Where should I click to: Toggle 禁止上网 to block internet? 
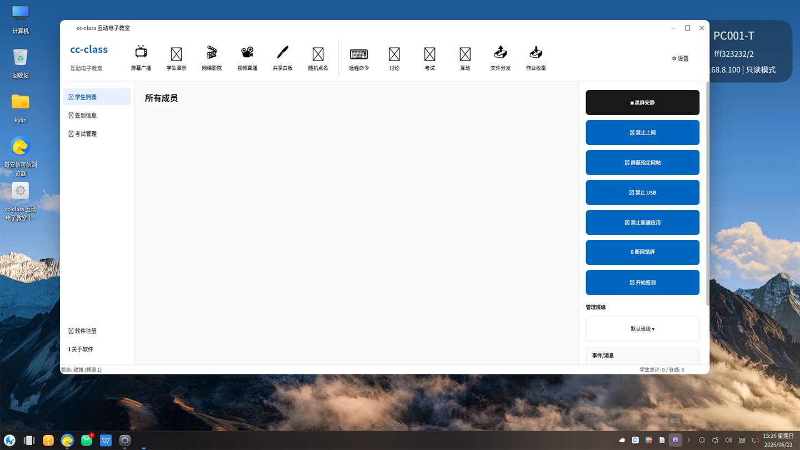point(643,133)
